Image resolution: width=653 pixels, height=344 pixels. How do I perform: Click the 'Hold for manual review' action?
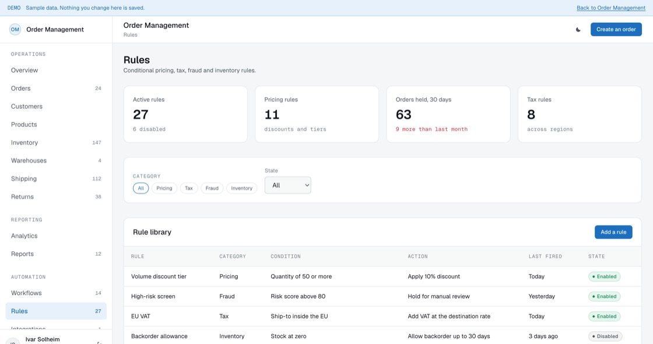[438, 297]
